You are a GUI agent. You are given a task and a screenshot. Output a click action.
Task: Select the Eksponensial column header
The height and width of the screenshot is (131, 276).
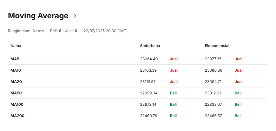pyautogui.click(x=217, y=46)
